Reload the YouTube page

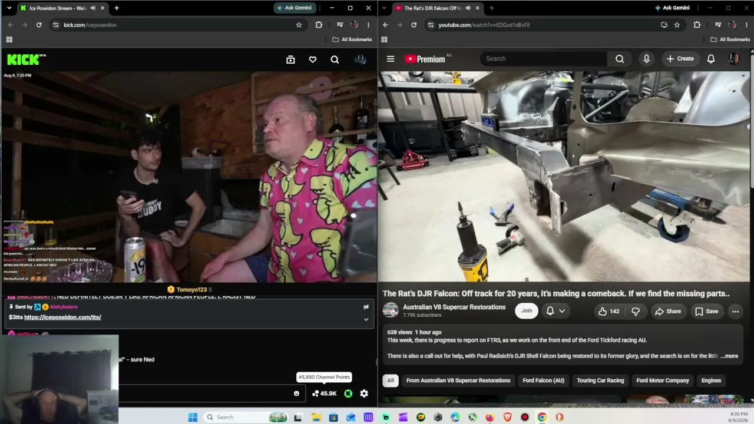click(x=414, y=25)
